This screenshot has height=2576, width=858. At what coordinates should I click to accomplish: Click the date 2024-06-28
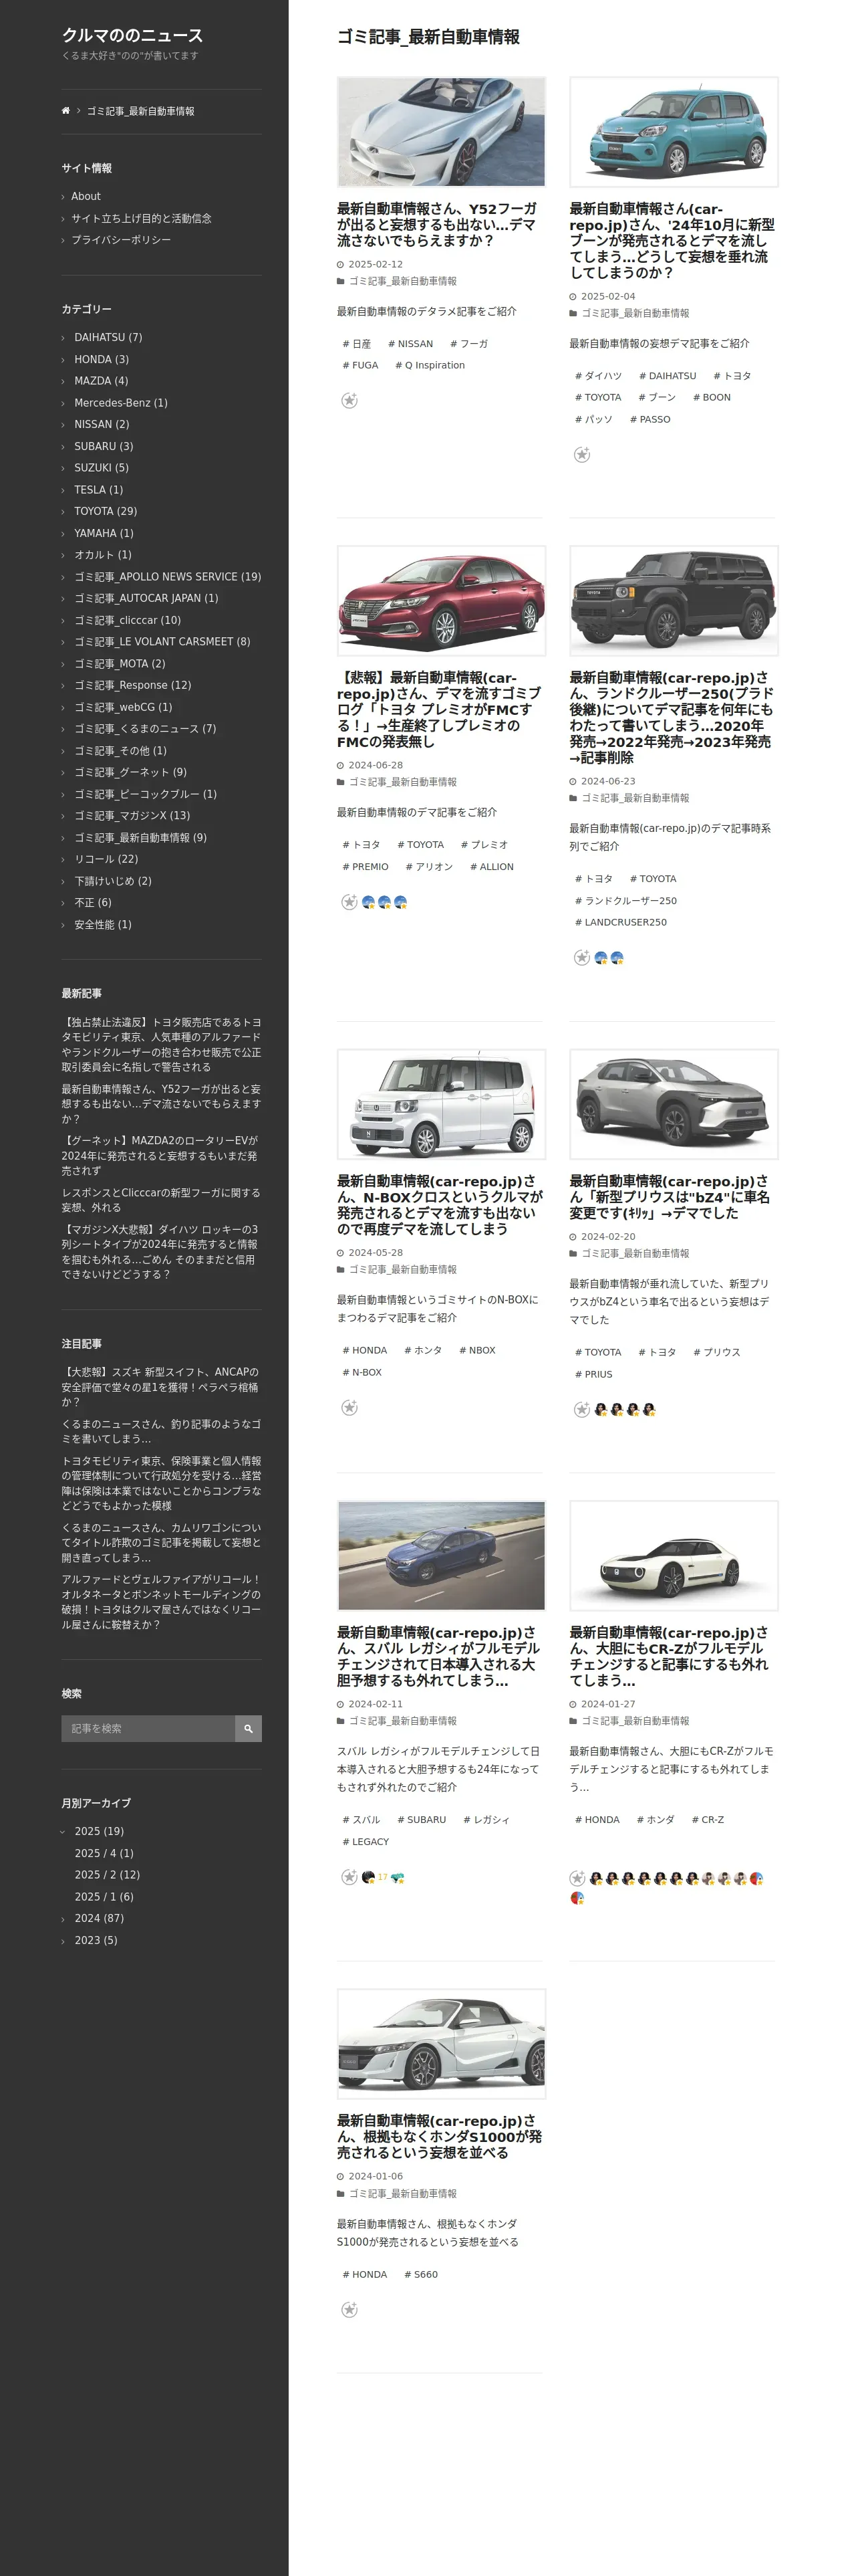tap(376, 766)
